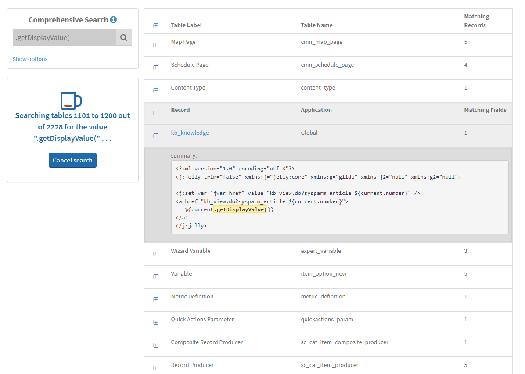525x374 pixels.
Task: Click the coffee mug searching icon
Action: (71, 101)
